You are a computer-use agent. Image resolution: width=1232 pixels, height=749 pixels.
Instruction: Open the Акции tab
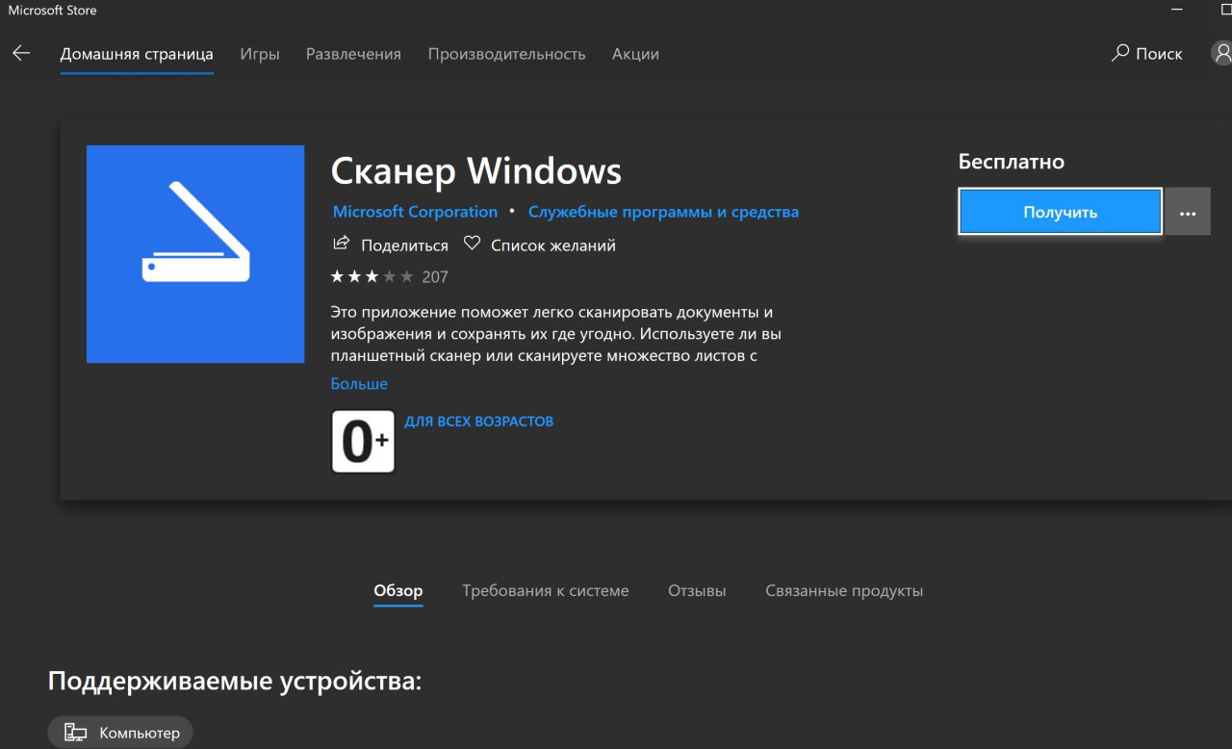635,54
